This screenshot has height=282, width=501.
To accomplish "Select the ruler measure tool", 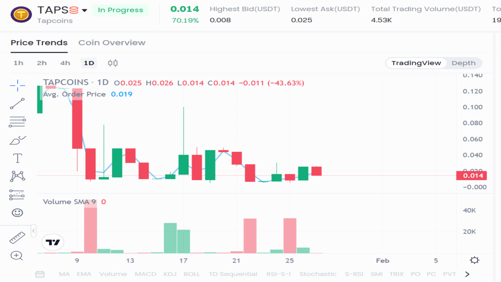I will point(17,237).
